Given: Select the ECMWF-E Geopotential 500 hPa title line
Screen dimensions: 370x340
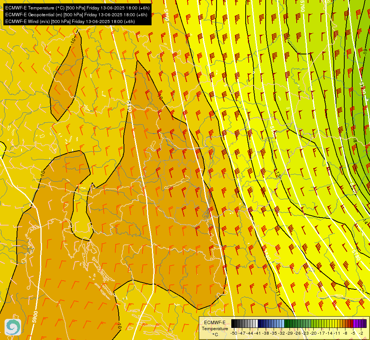Looking at the screenshot, I should click(76, 15).
